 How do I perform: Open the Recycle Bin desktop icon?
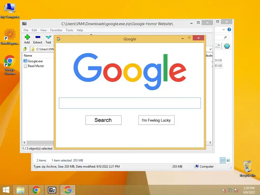247,169
